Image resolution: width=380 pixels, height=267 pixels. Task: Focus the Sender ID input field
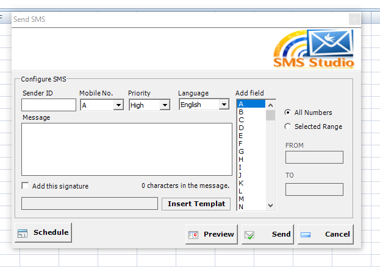[49, 105]
